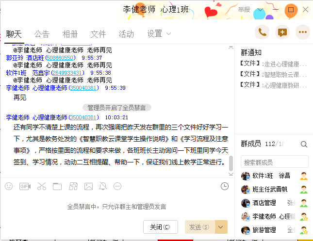Send a file using folder icon
The width and height of the screenshot is (313, 241).
[57, 186]
